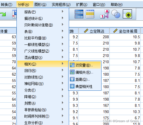Viewport: 143px width, 125px height.
Task: Expand the 回归(R) submenu arrow
Action: (63, 70)
